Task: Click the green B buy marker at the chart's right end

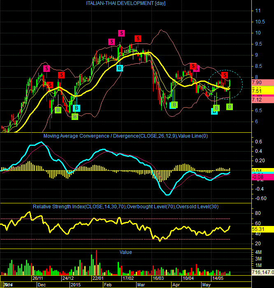Action: coord(230,107)
